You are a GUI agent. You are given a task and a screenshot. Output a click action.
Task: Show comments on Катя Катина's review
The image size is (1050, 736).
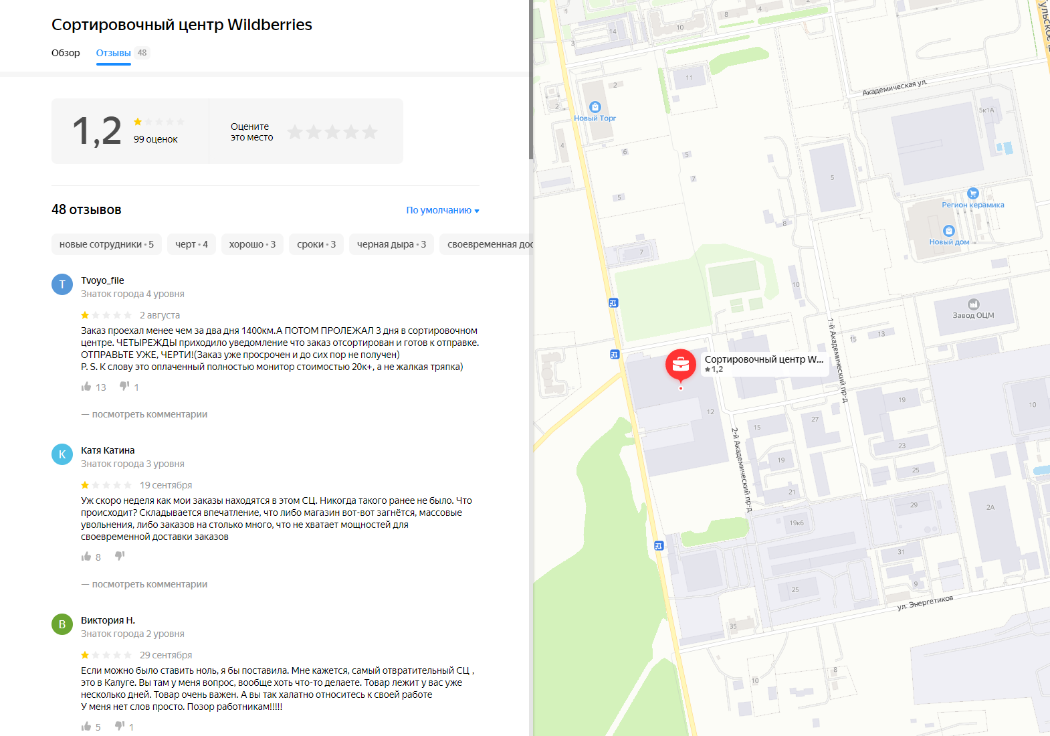144,584
